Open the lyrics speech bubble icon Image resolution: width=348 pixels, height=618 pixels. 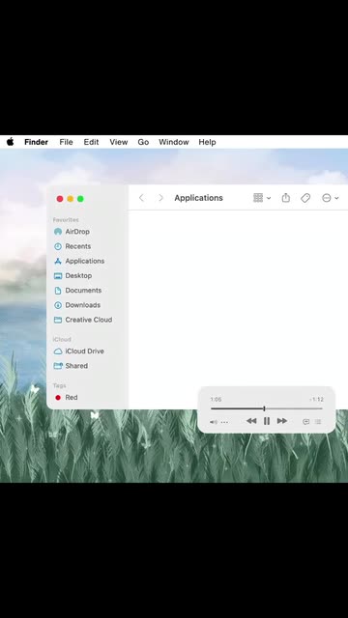click(305, 422)
